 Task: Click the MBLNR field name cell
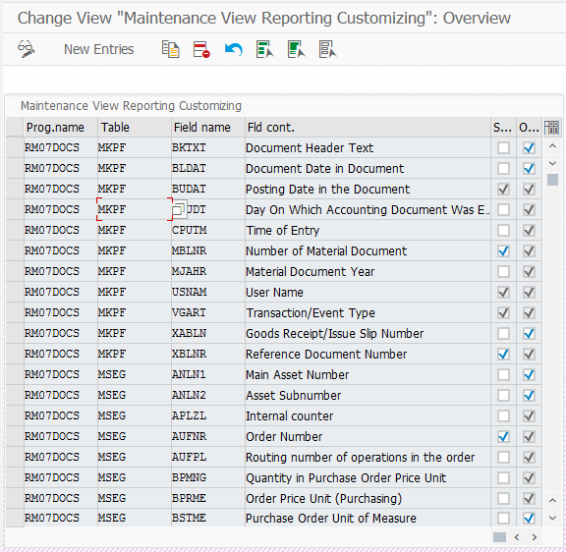point(208,250)
